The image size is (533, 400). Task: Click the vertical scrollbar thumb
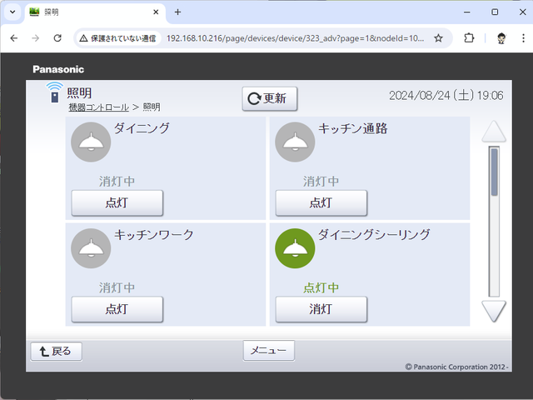494,172
